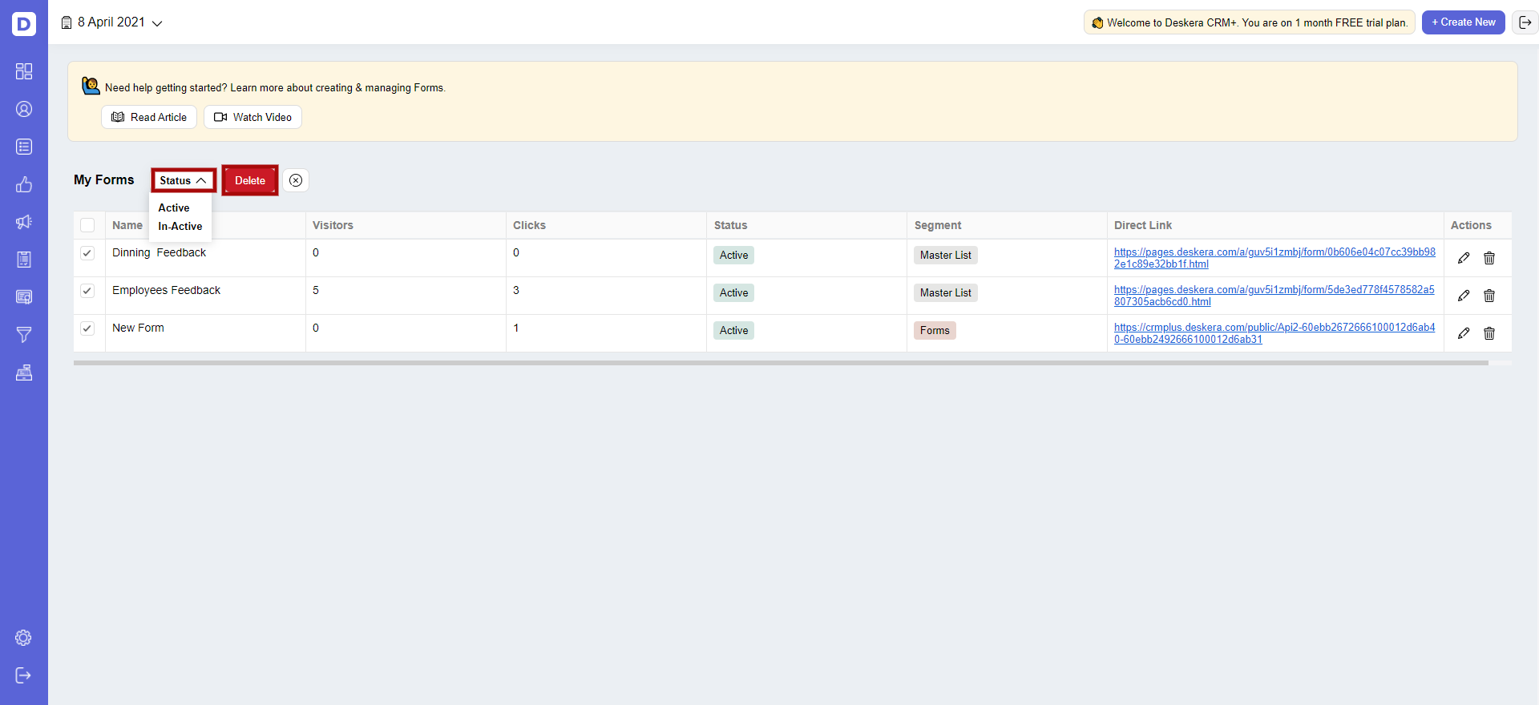Open the dashboard grid icon in sidebar
The image size is (1539, 705).
point(24,71)
